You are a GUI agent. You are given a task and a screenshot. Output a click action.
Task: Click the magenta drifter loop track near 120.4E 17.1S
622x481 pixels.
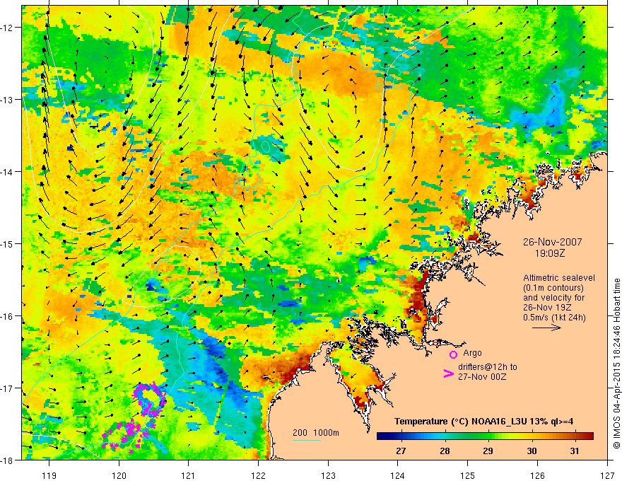tap(150, 400)
